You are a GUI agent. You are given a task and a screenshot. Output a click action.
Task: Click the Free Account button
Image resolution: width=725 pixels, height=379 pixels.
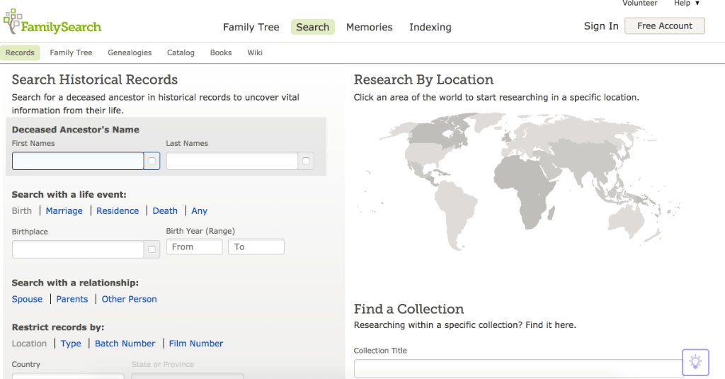pos(665,26)
